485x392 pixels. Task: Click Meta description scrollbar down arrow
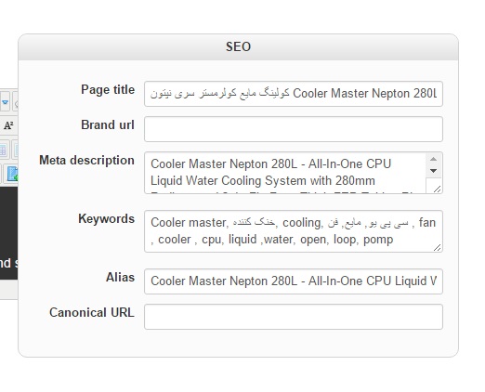[x=434, y=171]
